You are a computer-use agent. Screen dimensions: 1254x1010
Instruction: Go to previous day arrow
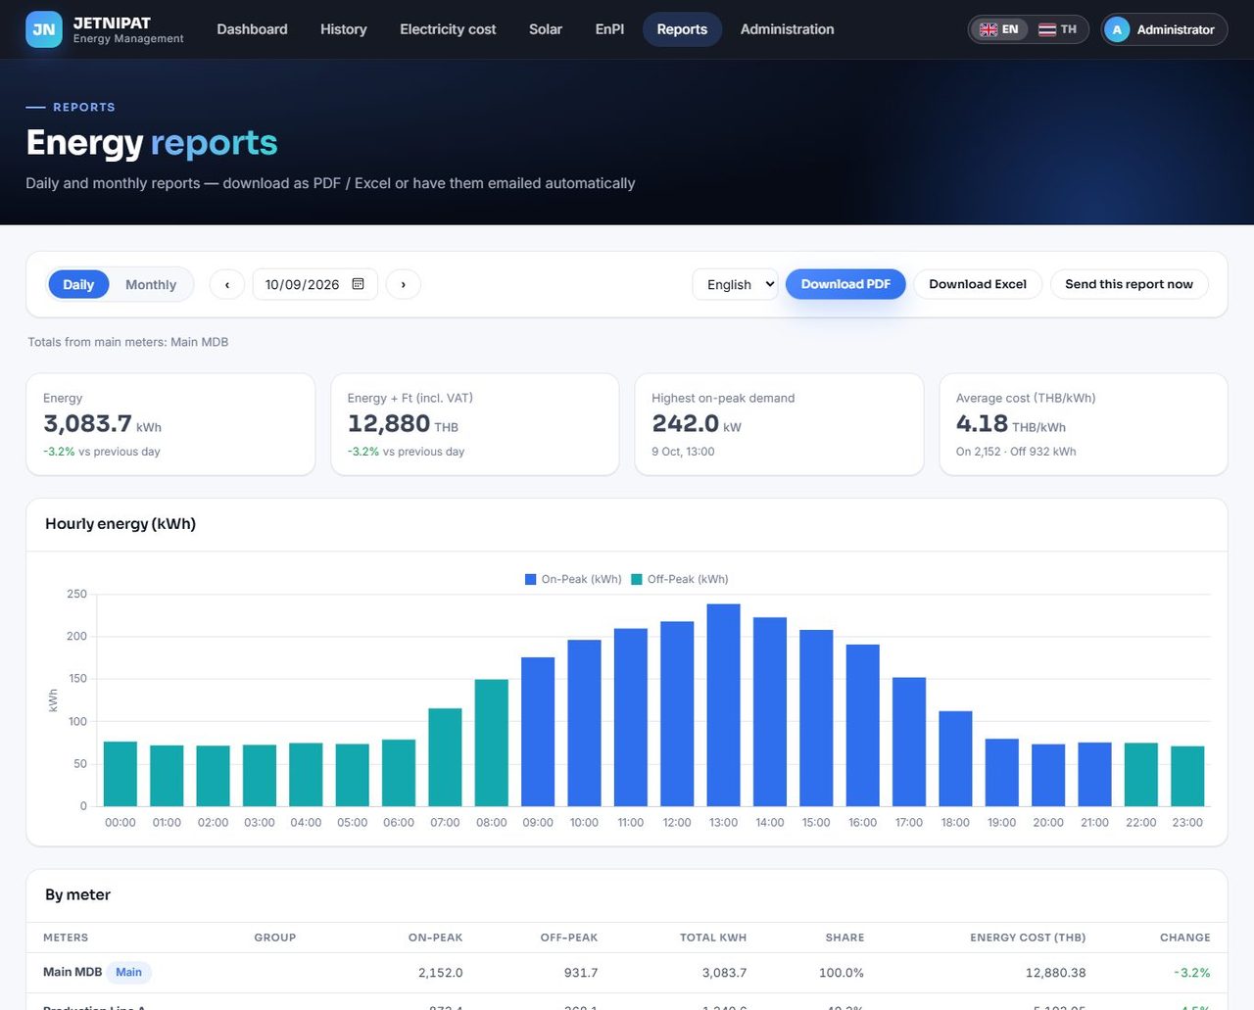[x=227, y=284]
